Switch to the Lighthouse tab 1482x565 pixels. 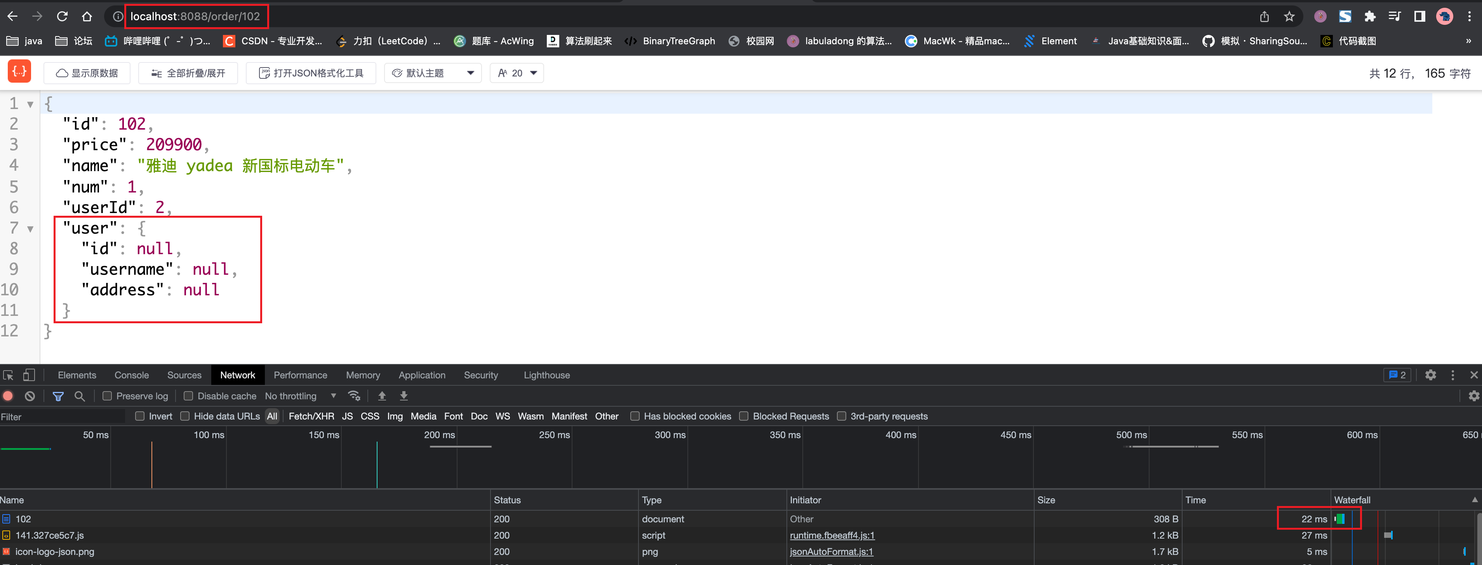point(546,375)
